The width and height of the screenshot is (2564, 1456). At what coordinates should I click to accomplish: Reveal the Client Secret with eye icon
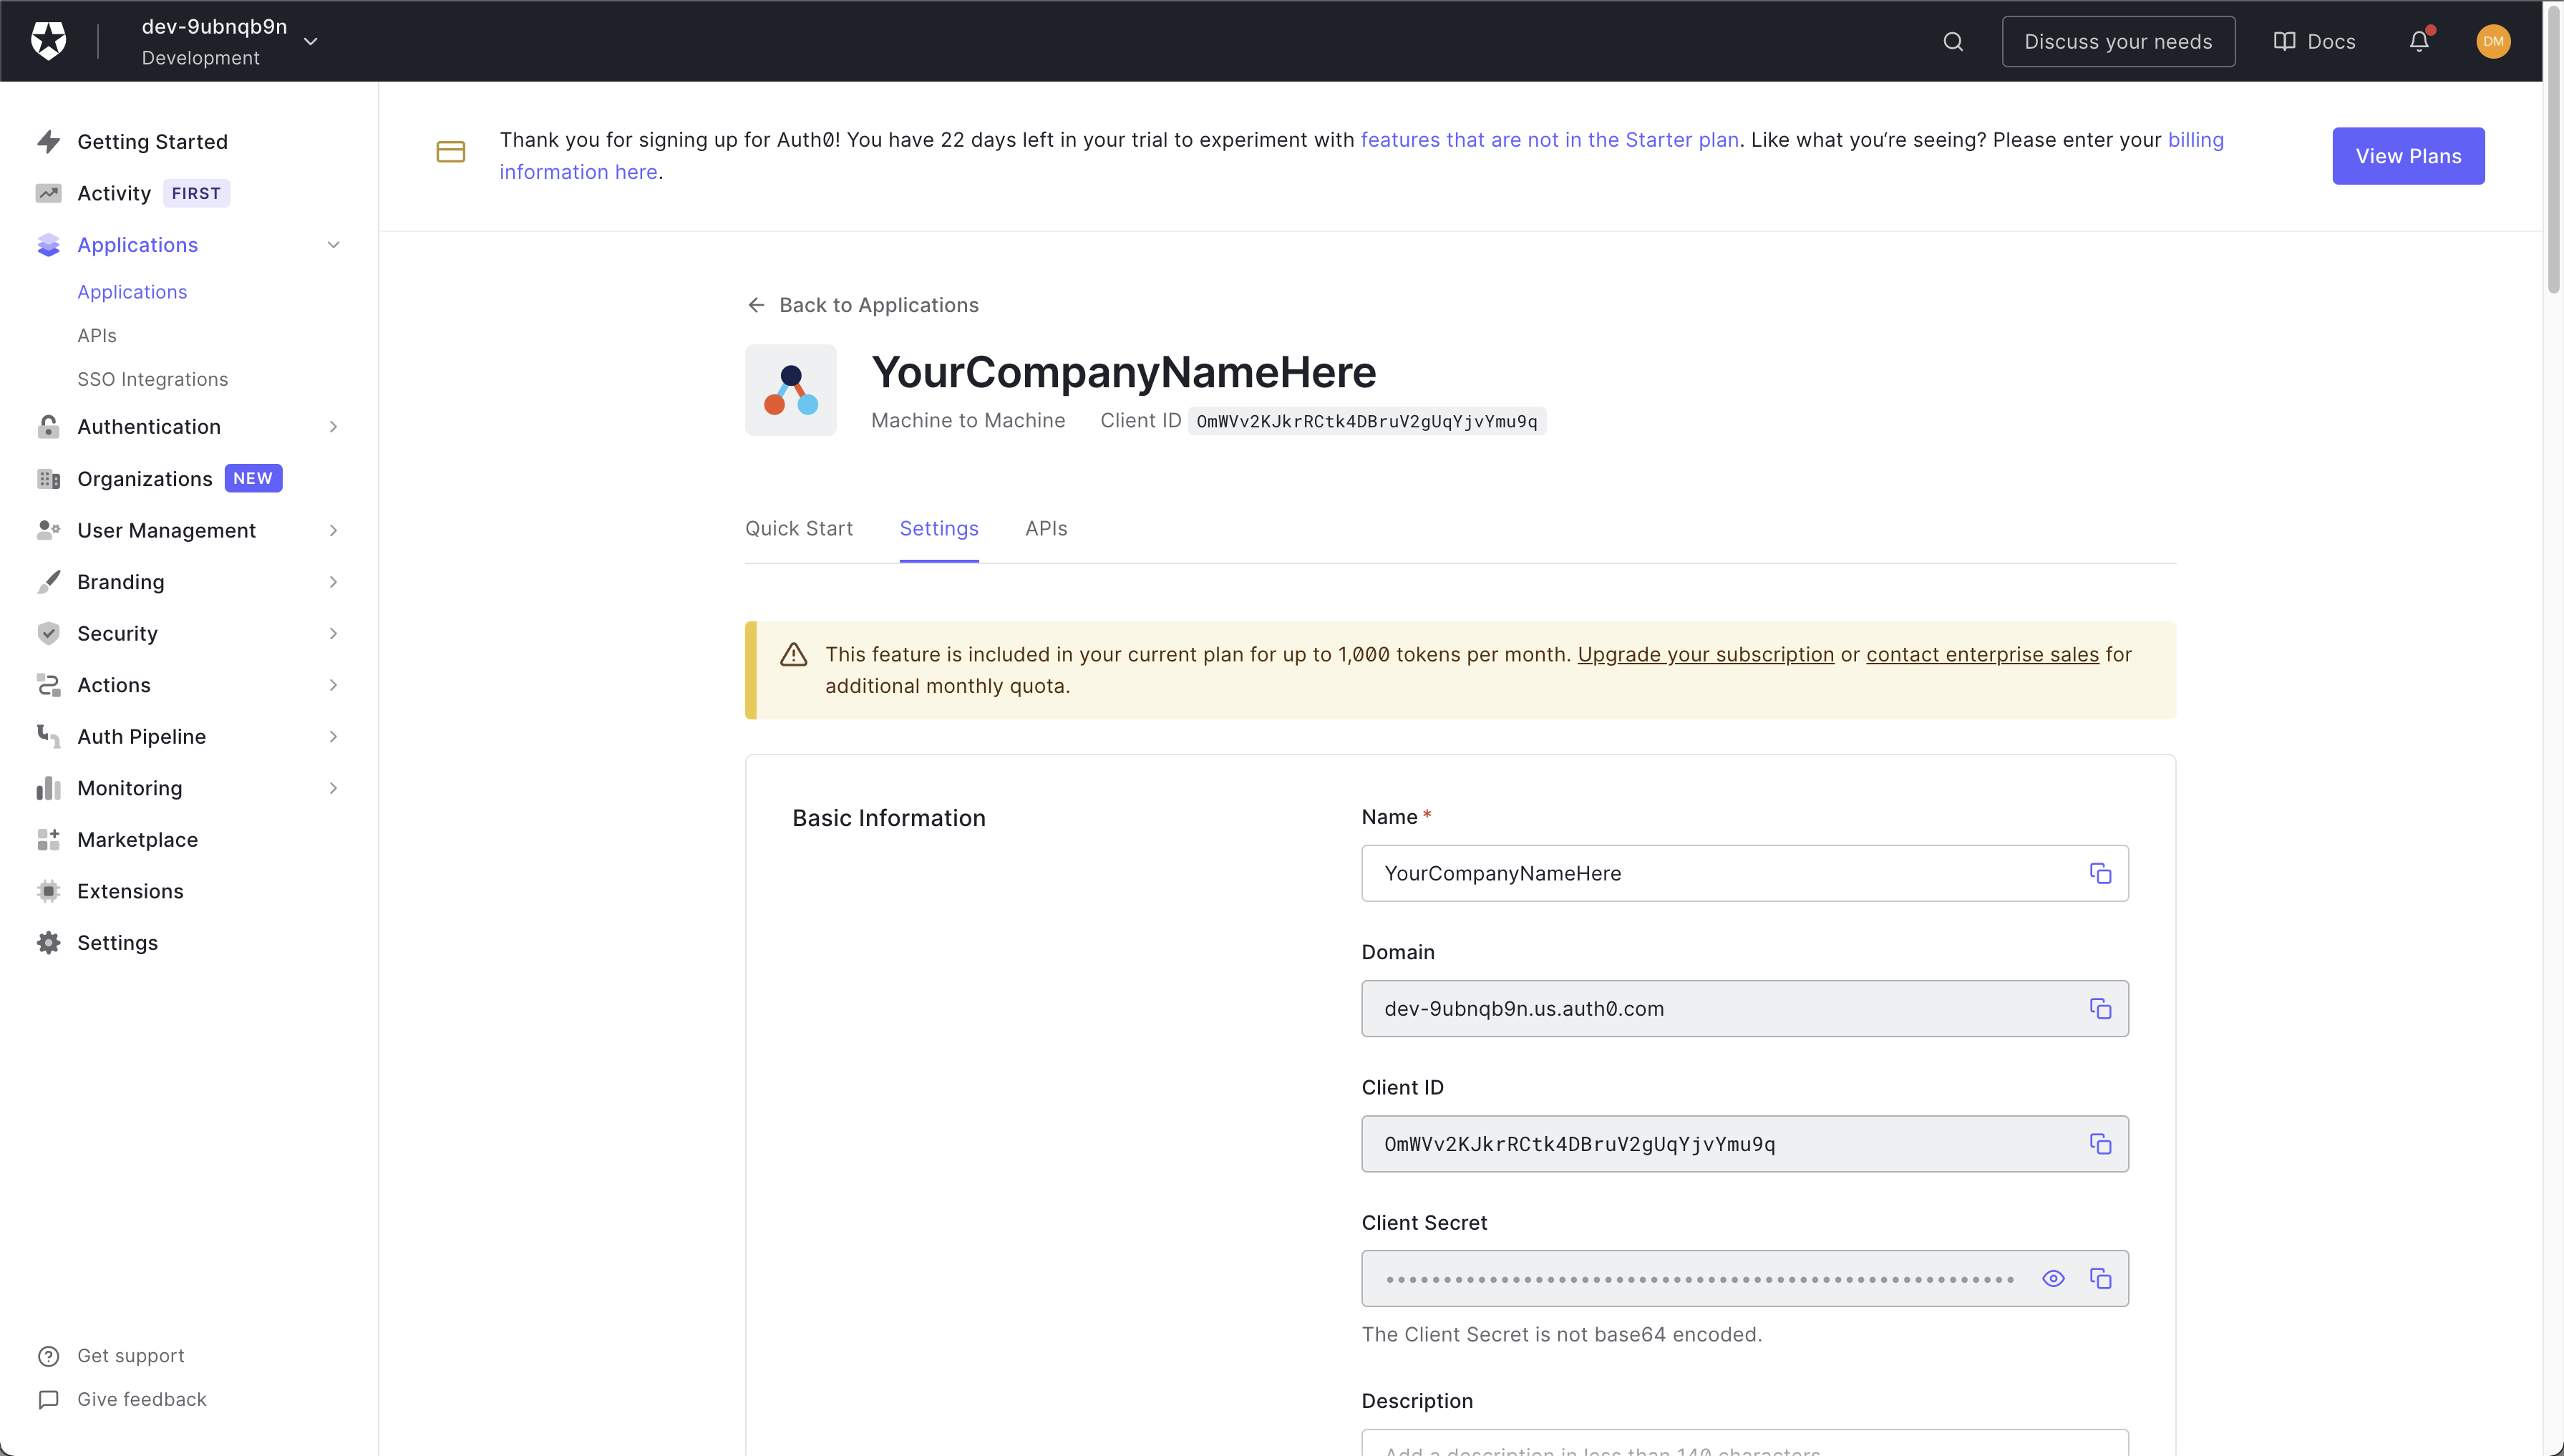[x=2053, y=1279]
